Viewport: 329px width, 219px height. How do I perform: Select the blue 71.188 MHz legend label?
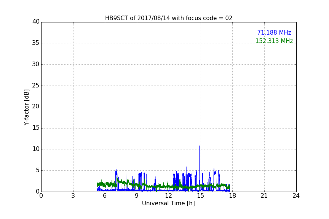tap(274, 33)
